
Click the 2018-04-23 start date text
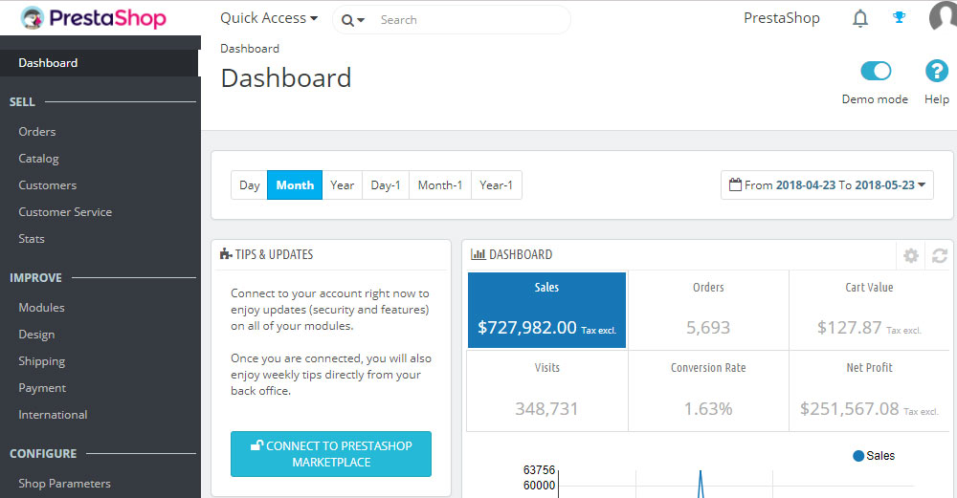806,185
